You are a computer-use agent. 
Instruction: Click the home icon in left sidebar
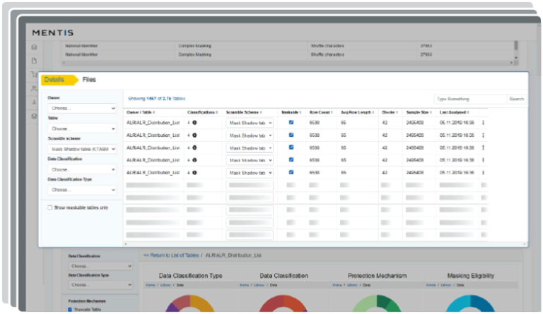tap(33, 47)
